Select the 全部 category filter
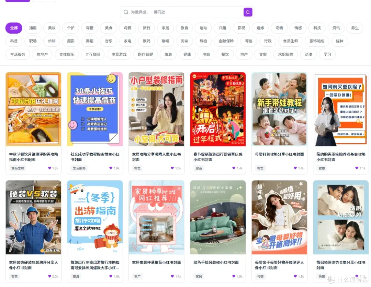Viewport: 371px width, 287px height. (14, 28)
